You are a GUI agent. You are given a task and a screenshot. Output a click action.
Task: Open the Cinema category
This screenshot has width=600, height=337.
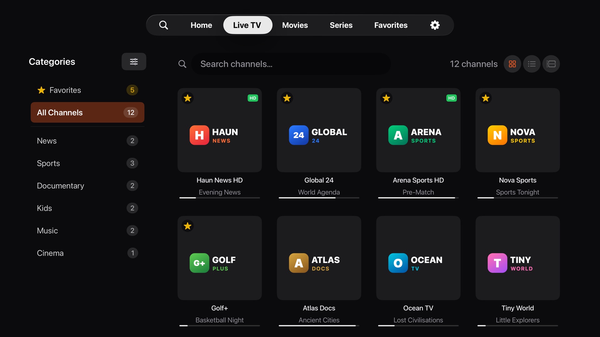click(x=87, y=253)
